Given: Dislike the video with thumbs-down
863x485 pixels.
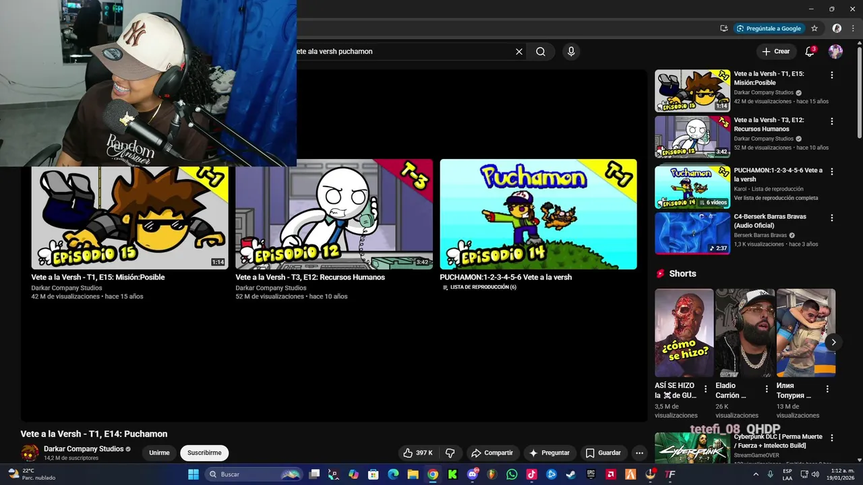Looking at the screenshot, I should (450, 453).
